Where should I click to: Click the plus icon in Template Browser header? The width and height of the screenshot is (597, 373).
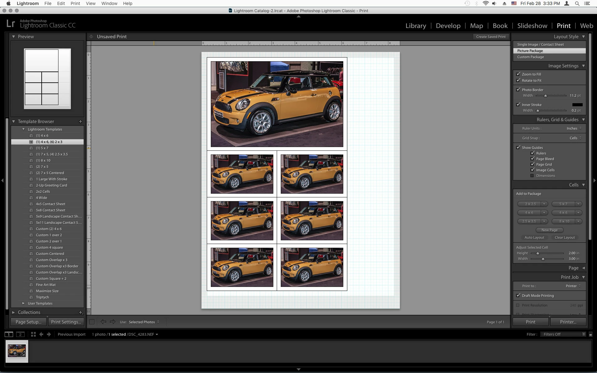tap(81, 122)
